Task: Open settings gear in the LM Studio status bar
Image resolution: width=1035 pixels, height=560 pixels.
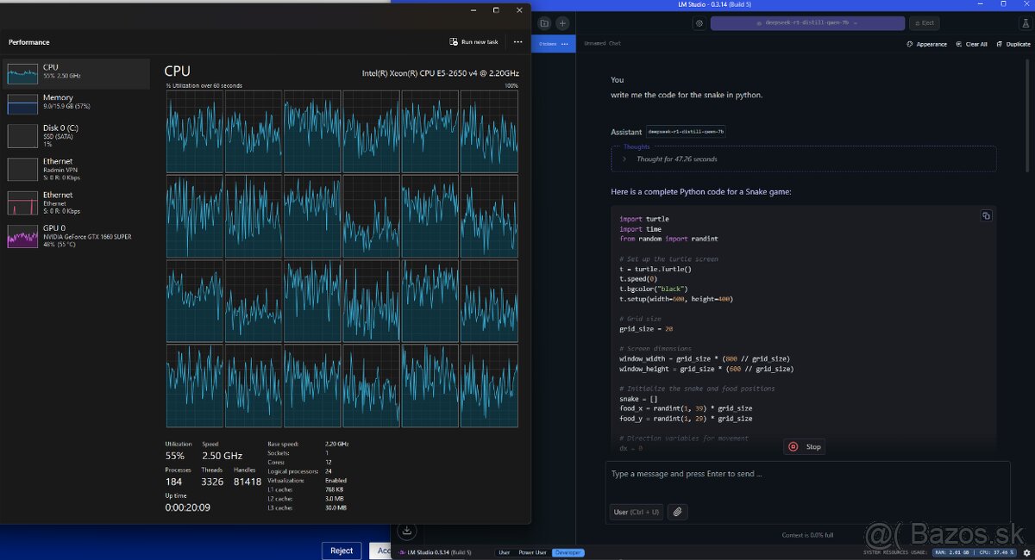Action: click(x=1026, y=552)
